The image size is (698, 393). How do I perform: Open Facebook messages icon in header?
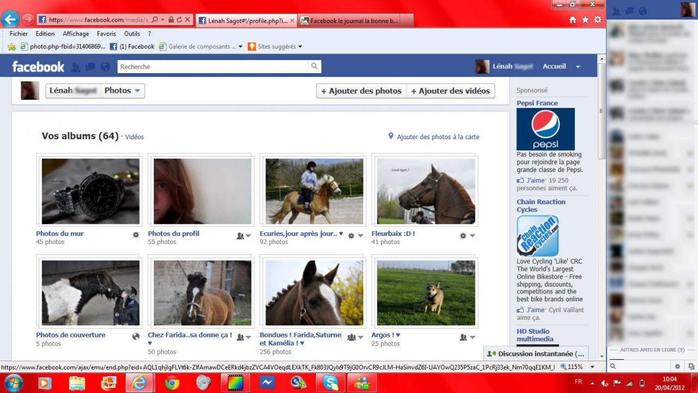coord(91,67)
